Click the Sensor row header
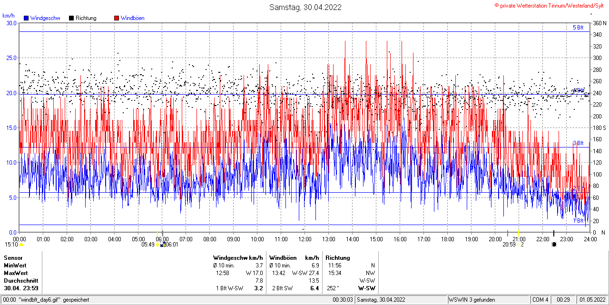Screen dimensions: 609x305 (13, 257)
